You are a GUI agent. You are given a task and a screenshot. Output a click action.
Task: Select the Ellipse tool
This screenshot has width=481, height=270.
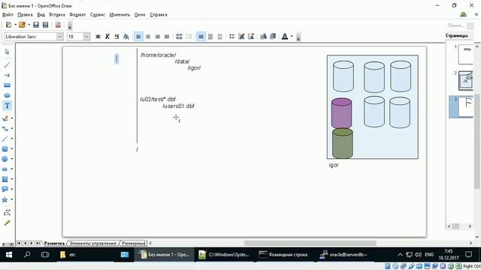[x=7, y=95]
